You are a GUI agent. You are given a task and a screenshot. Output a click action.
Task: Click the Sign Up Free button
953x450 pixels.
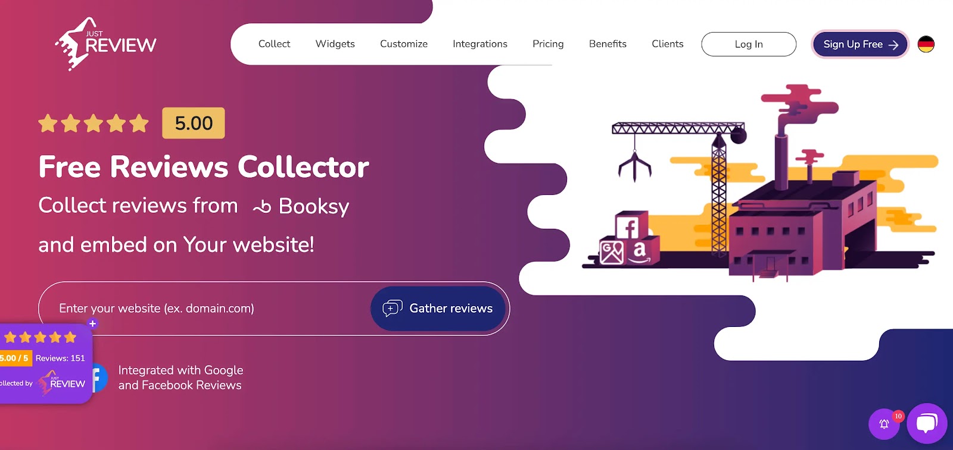click(860, 44)
